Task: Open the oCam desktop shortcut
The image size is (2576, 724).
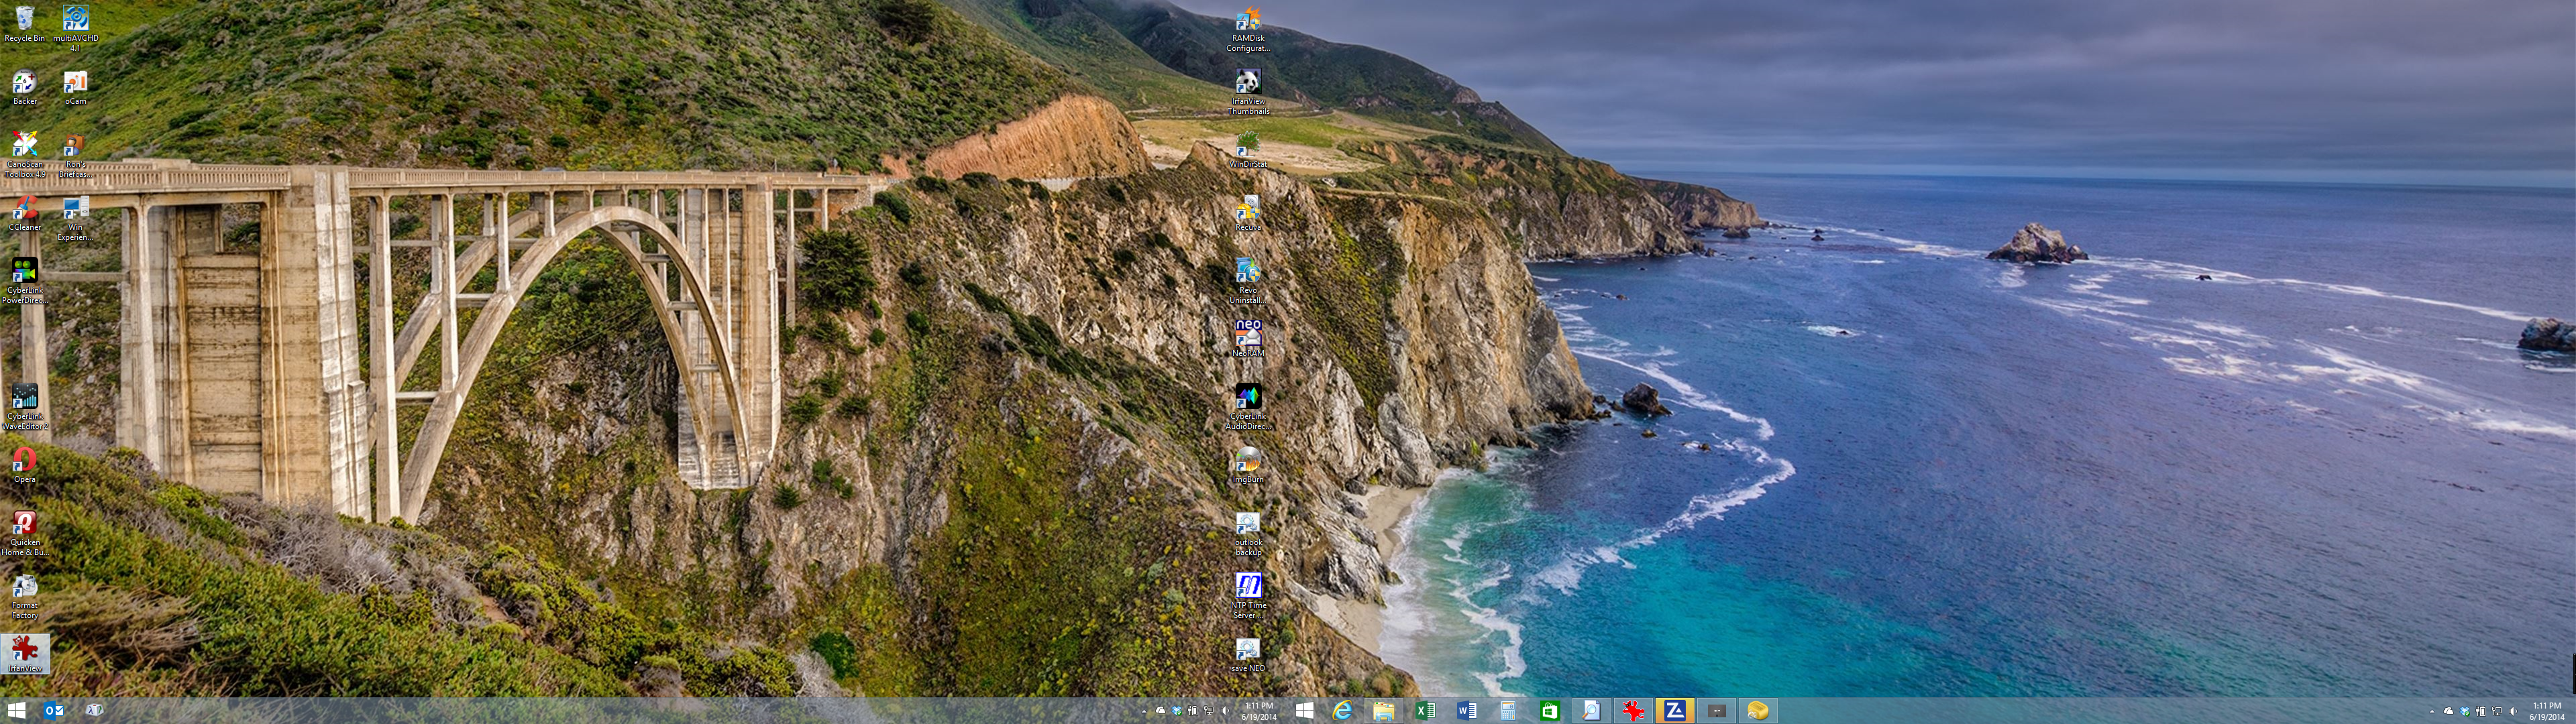Action: [75, 83]
